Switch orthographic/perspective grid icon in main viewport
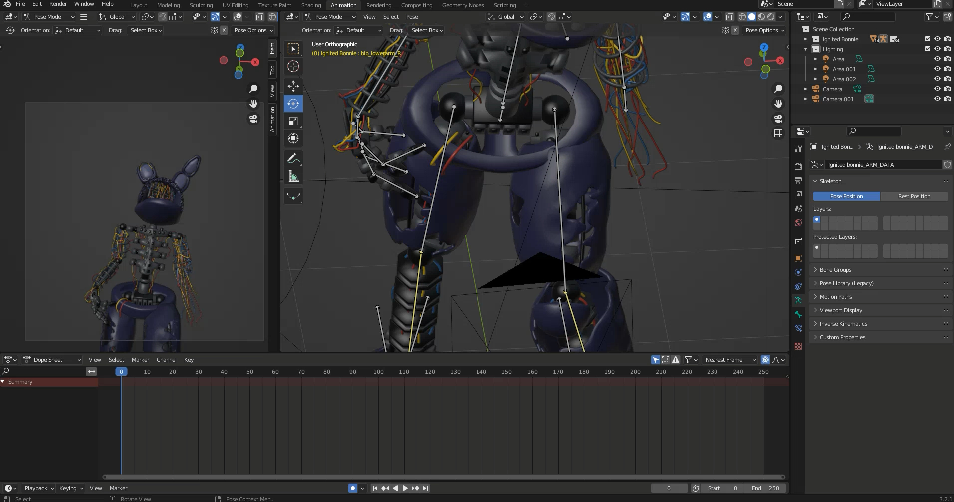 tap(778, 133)
